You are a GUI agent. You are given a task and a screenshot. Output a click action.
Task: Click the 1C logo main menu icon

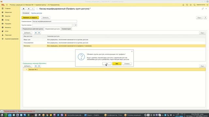coord(3,5)
